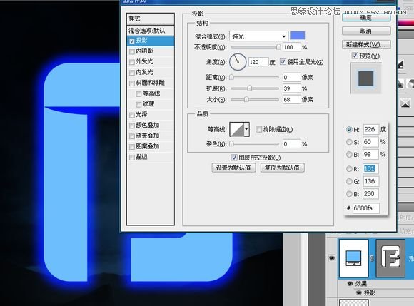Image resolution: width=414 pixels, height=306 pixels.
Task: Check the 纹理 sub-option checkbox
Action: 138,104
